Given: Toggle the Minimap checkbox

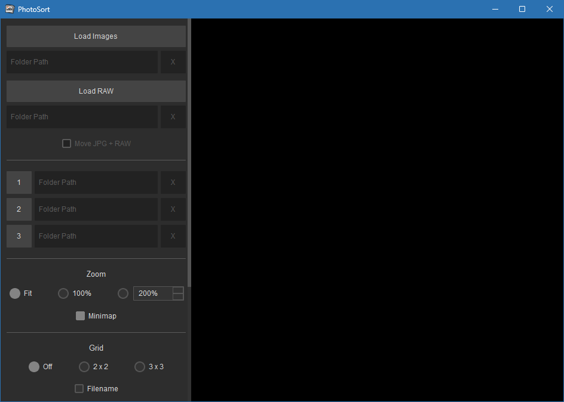Looking at the screenshot, I should click(80, 316).
